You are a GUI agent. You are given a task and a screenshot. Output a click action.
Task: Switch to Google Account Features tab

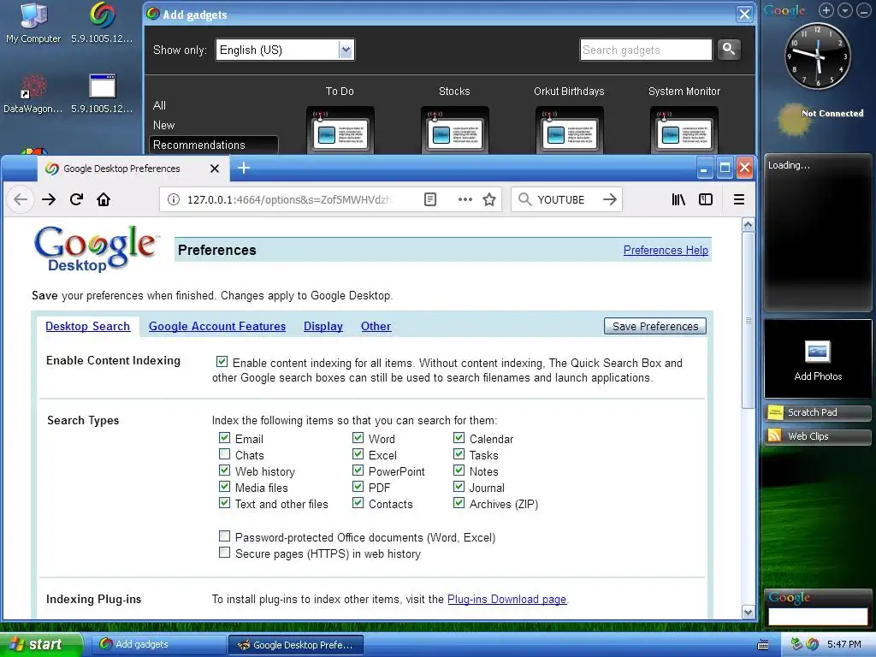coord(216,326)
